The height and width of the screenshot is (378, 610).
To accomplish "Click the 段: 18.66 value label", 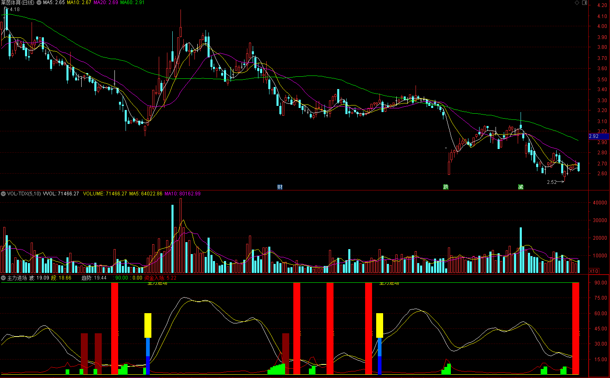I will click(61, 278).
